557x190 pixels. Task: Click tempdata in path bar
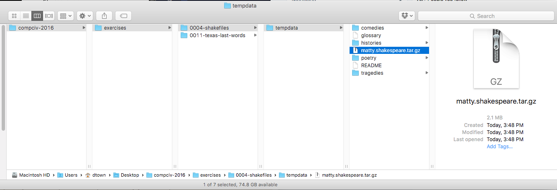click(293, 175)
